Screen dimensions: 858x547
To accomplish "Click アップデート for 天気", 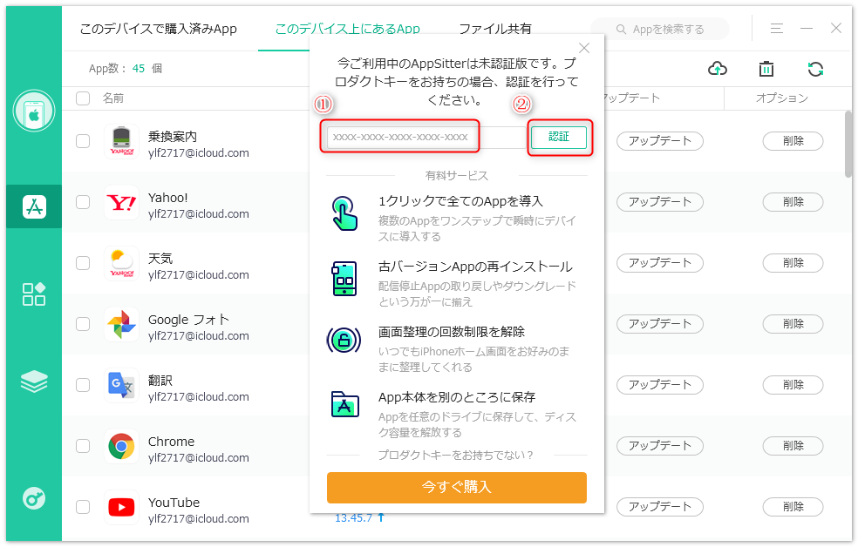I will (659, 263).
